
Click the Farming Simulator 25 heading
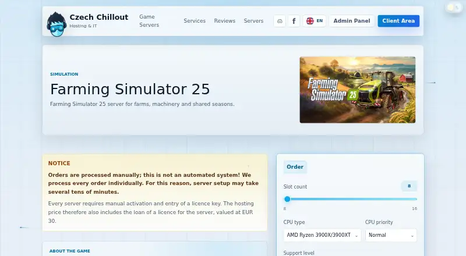point(130,89)
